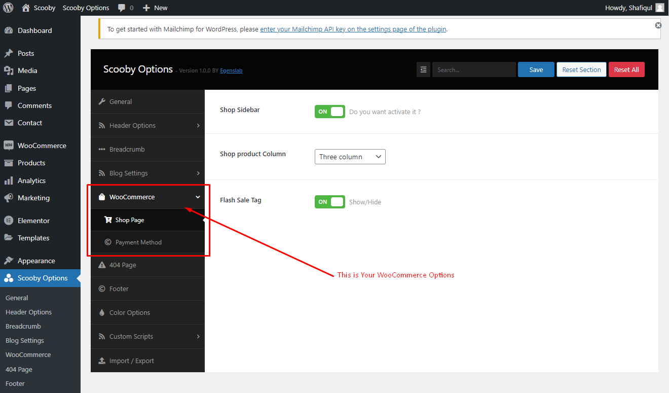Viewport: 669px width, 393px height.
Task: Open WooCommerce in Scooby Options submenu
Action: point(28,354)
